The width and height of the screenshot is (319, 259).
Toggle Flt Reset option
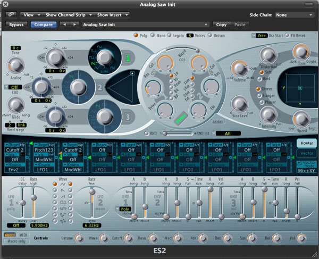(x=287, y=35)
